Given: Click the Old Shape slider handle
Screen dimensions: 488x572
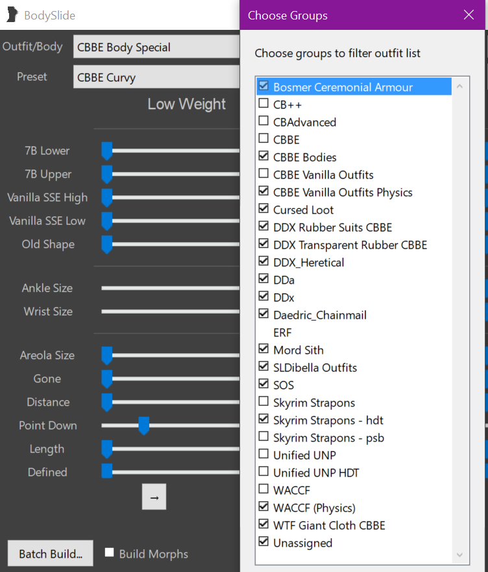Looking at the screenshot, I should coord(107,244).
